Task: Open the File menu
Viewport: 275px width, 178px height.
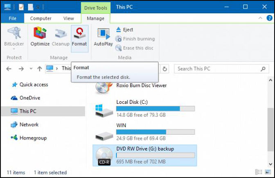Action: 12,18
